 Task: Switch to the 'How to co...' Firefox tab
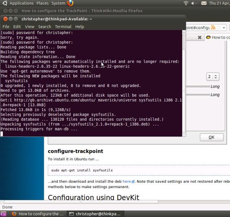point(218,37)
